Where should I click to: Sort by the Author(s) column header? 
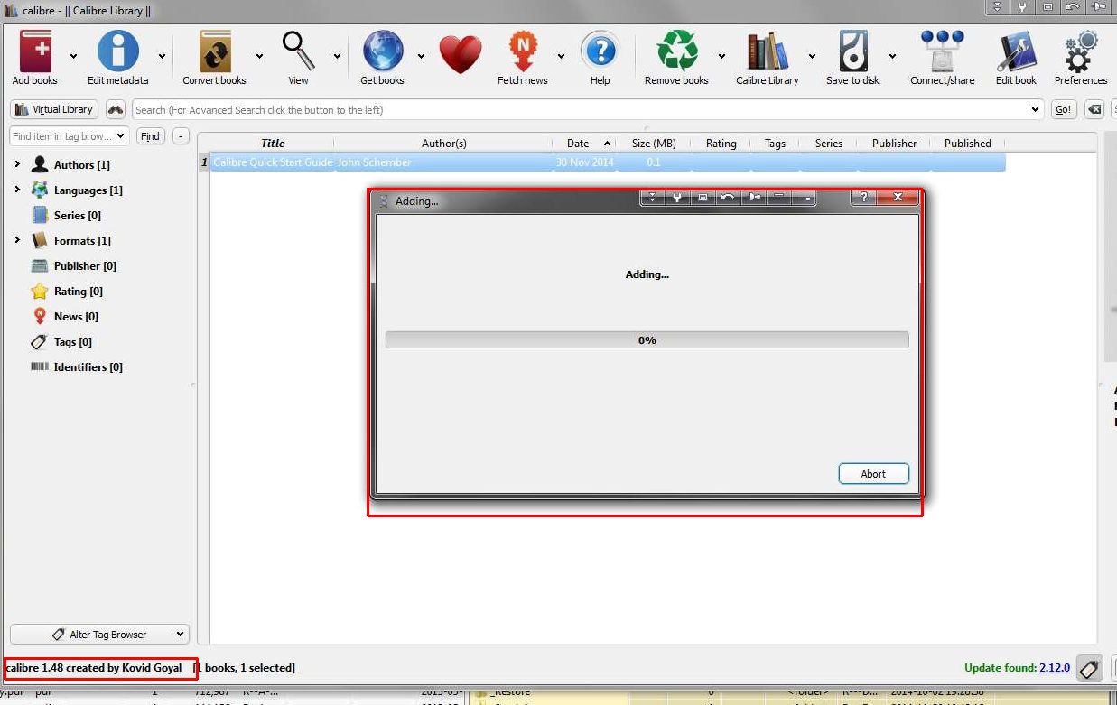click(x=443, y=143)
